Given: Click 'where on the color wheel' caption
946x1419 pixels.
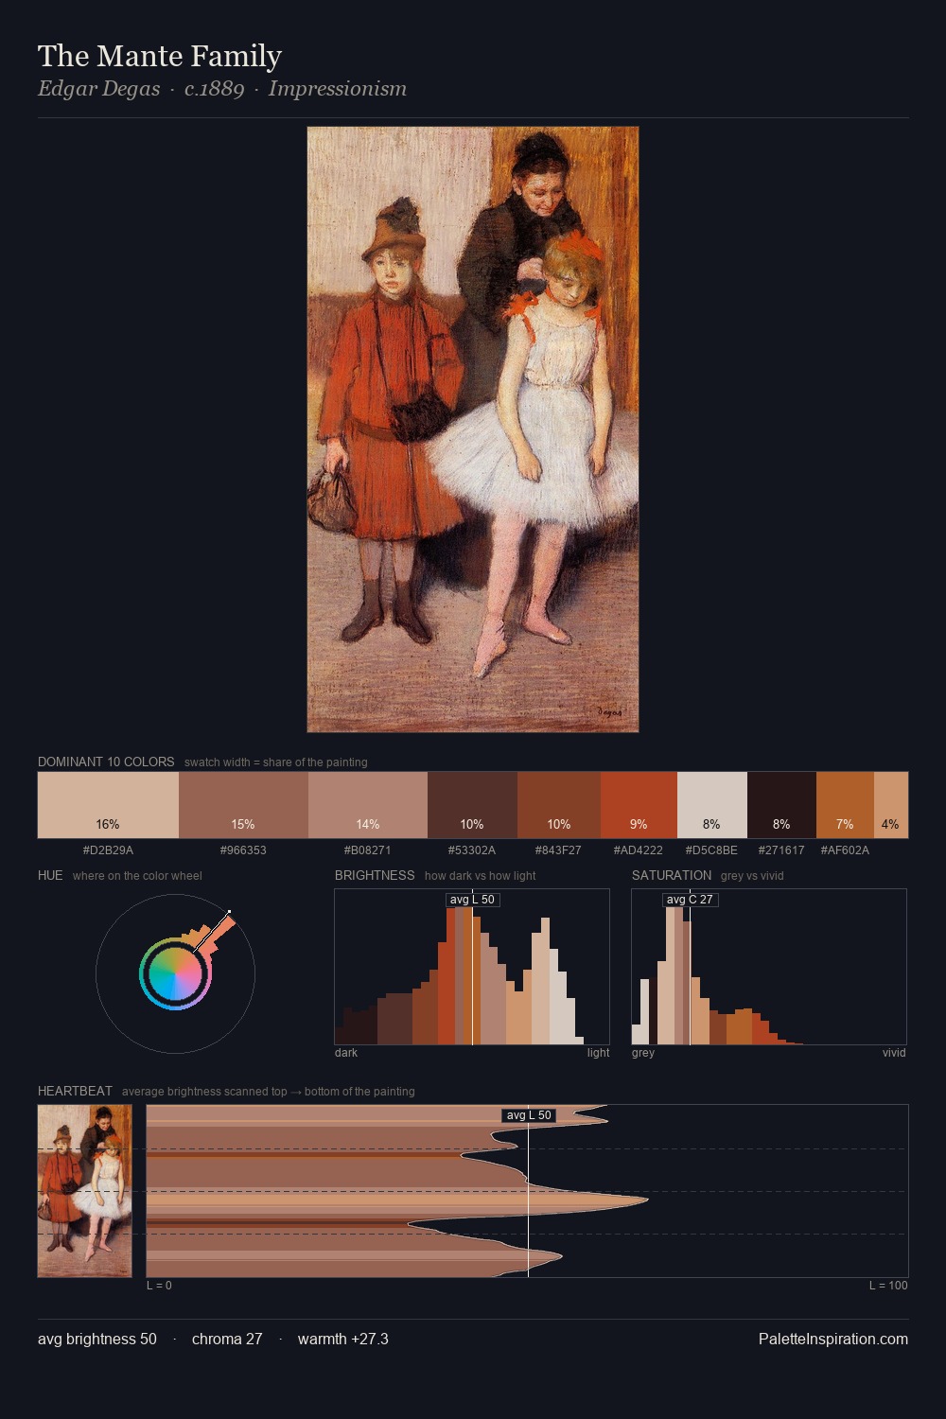Looking at the screenshot, I should tap(137, 876).
